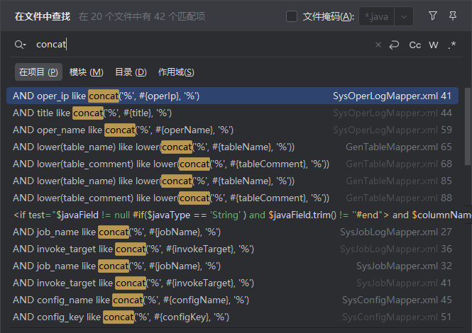This screenshot has height=333, width=472.
Task: Click the concat search input field
Action: pyautogui.click(x=202, y=45)
